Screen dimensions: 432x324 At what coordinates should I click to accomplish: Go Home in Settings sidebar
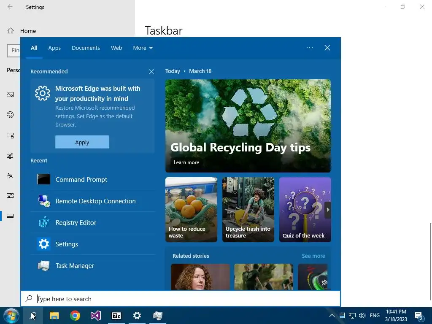click(22, 31)
